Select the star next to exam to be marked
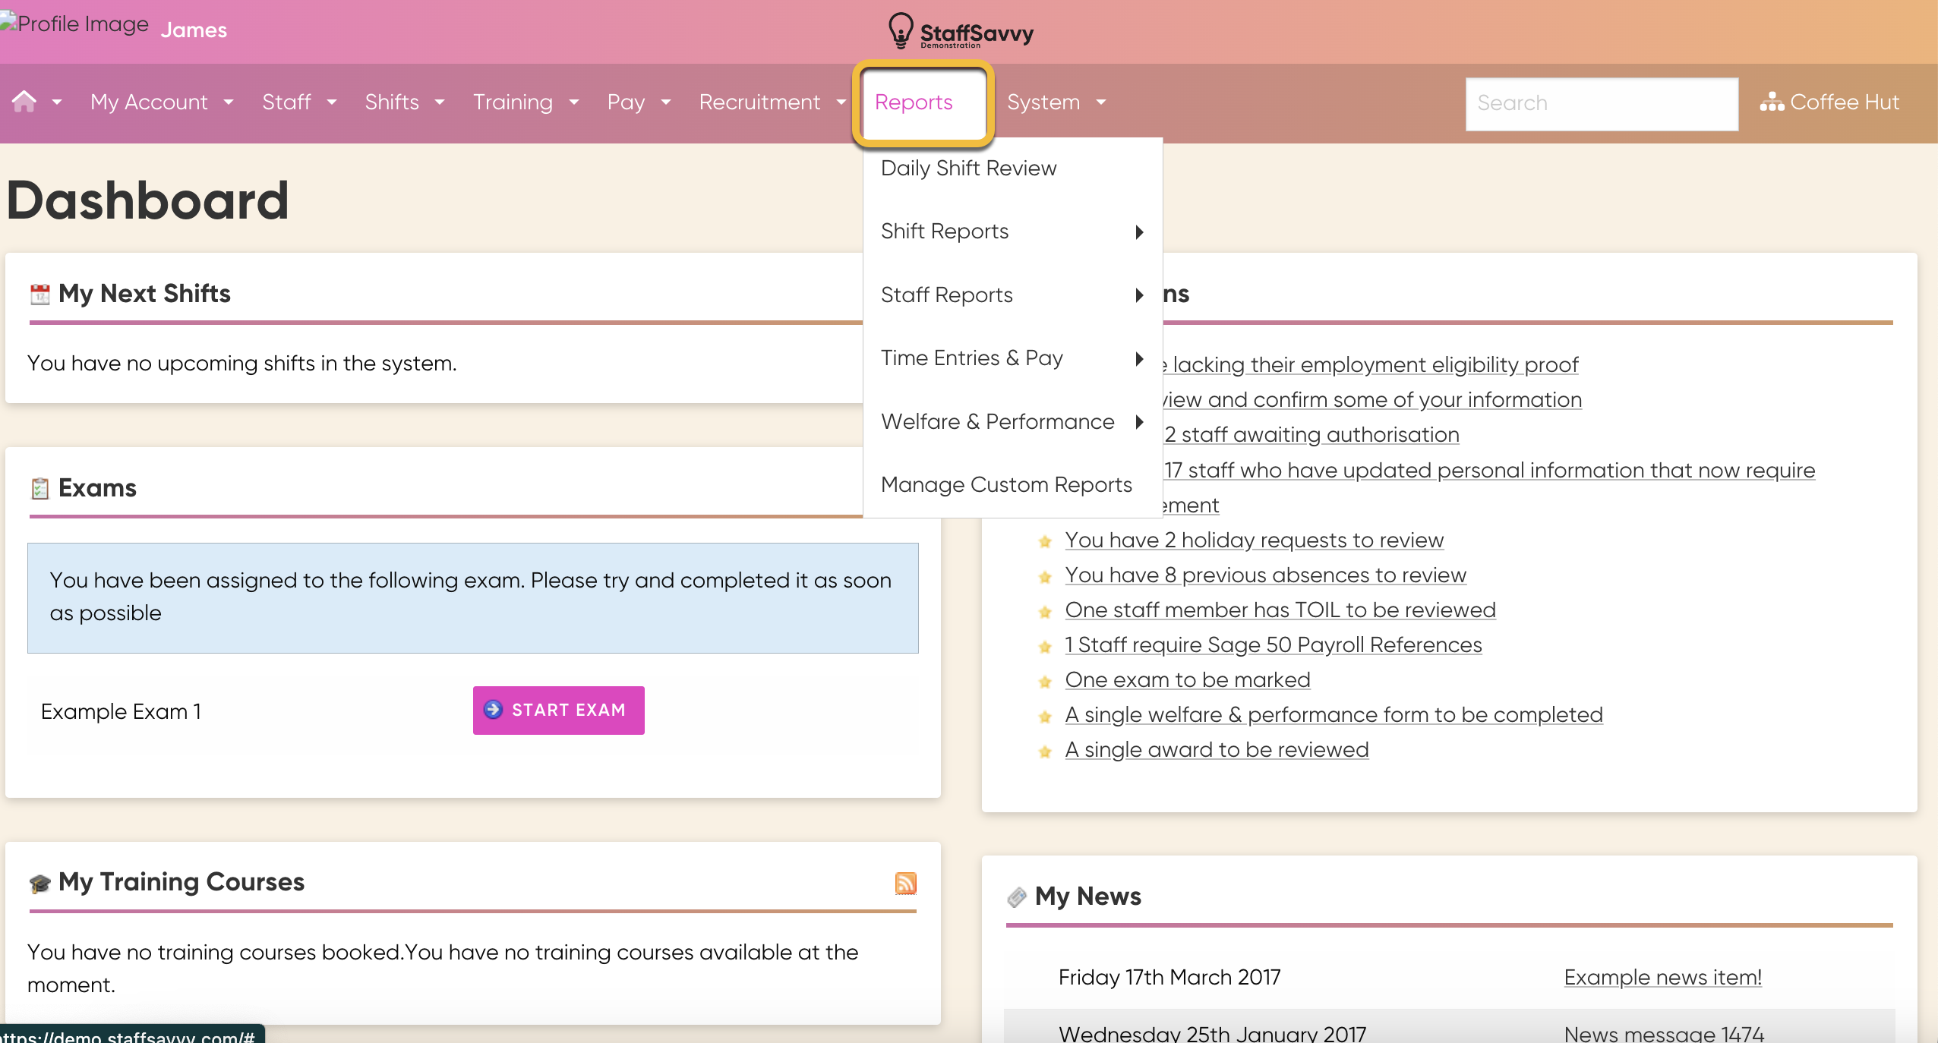This screenshot has height=1043, width=1938. (x=1045, y=682)
